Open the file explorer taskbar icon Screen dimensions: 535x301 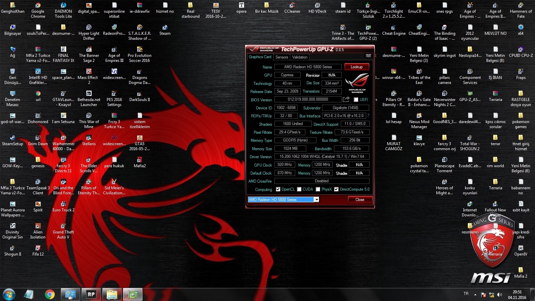click(x=112, y=294)
